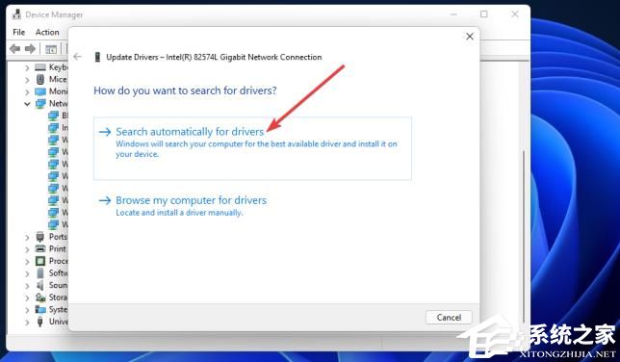Click the arrow icon beside Search automatically
620x362 pixels.
[x=105, y=132]
